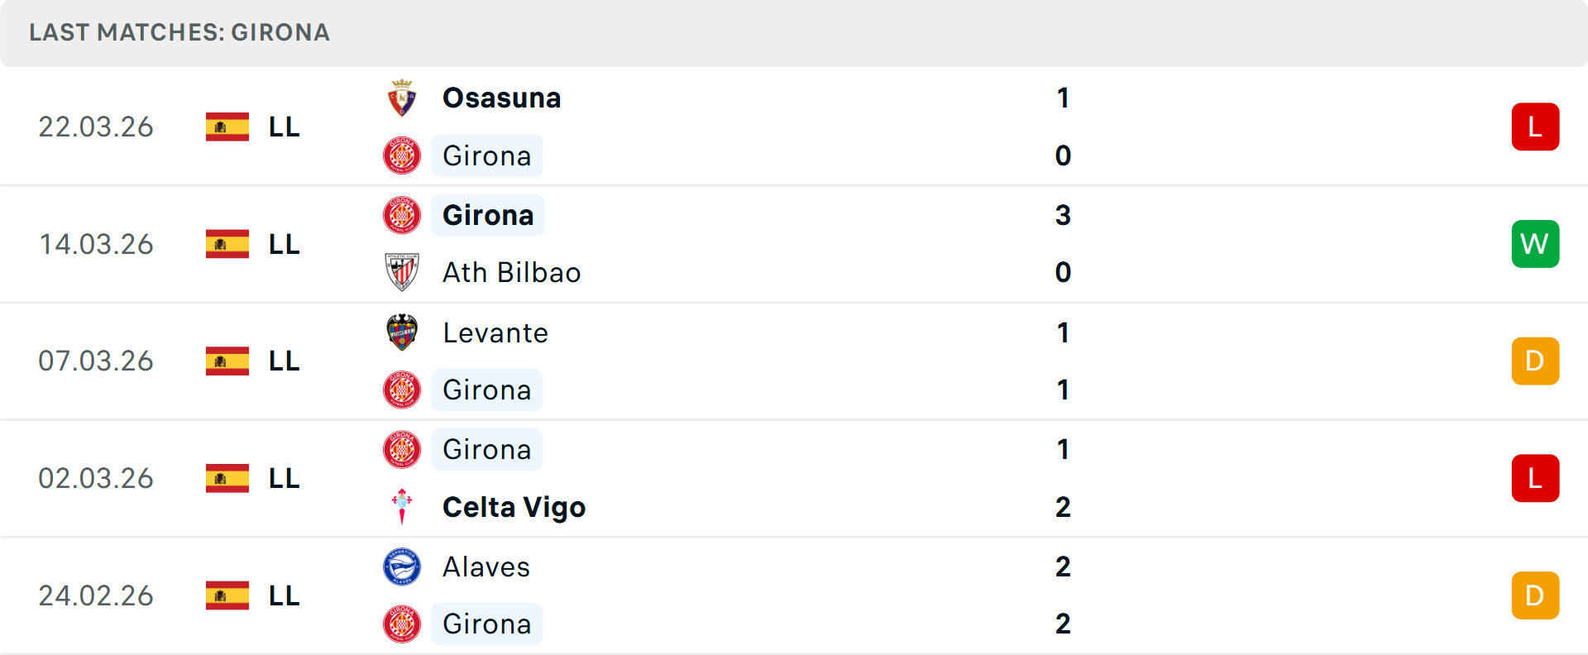1588x655 pixels.
Task: Click the Ath Bilbao club crest
Action: coord(402,273)
